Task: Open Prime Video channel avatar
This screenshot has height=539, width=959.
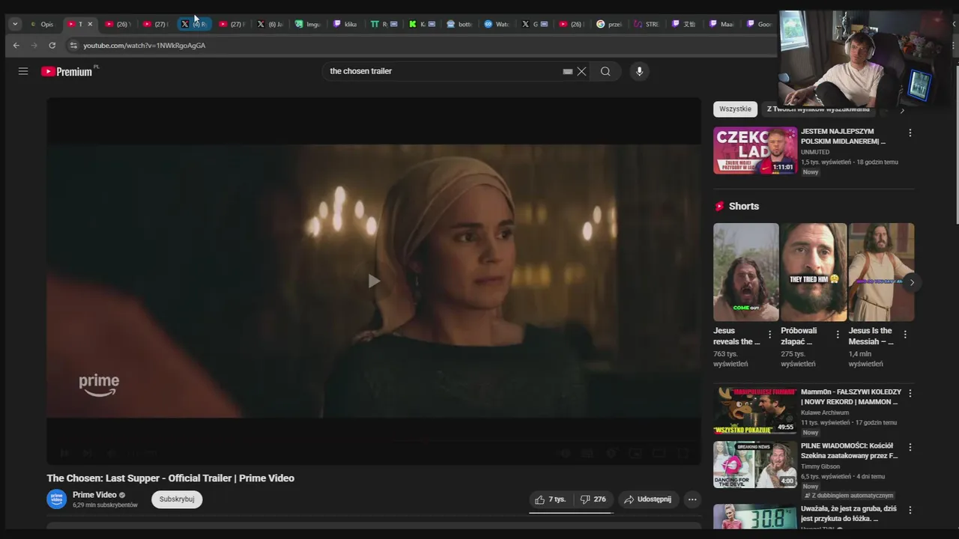Action: click(57, 499)
